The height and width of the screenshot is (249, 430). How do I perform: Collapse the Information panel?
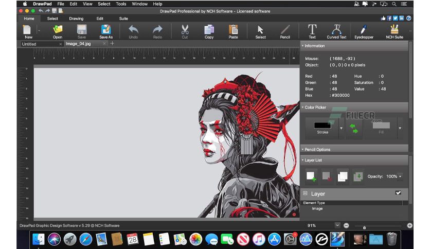pyautogui.click(x=303, y=46)
